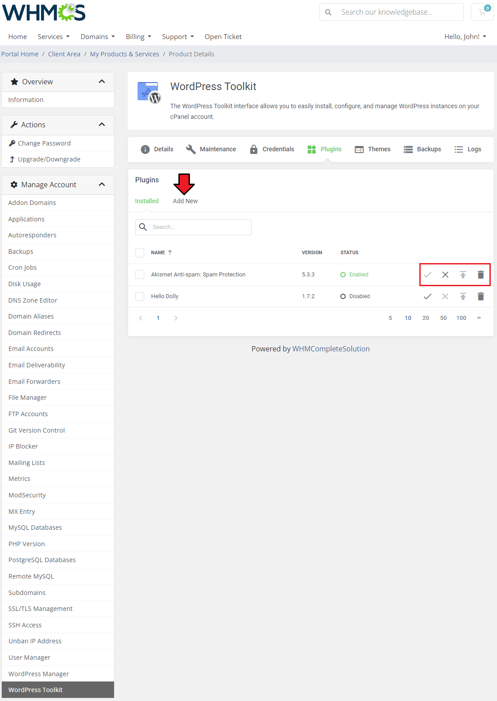The width and height of the screenshot is (497, 701).
Task: Select the Information sidebar item
Action: (x=58, y=100)
